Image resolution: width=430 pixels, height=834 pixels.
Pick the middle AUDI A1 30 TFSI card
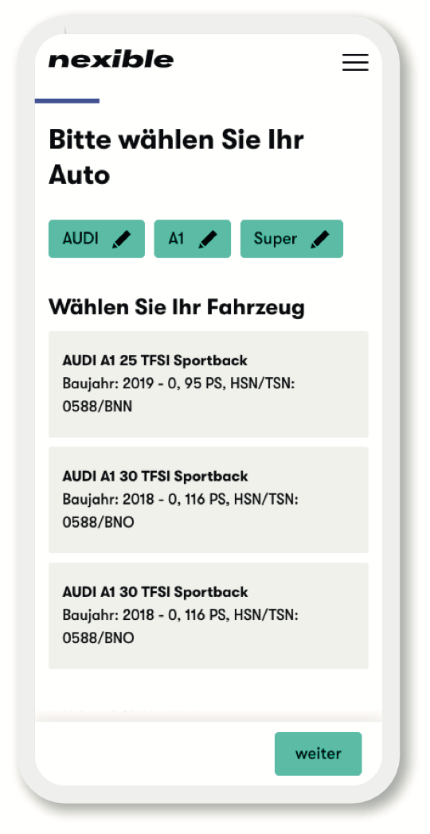pos(209,500)
